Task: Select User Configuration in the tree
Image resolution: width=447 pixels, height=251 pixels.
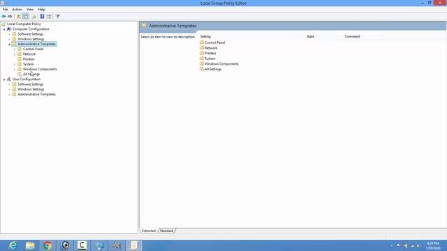Action: (27, 79)
